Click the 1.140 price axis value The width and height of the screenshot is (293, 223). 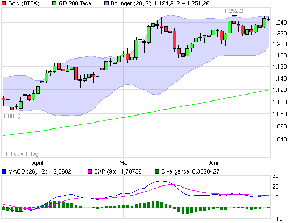coord(280,78)
